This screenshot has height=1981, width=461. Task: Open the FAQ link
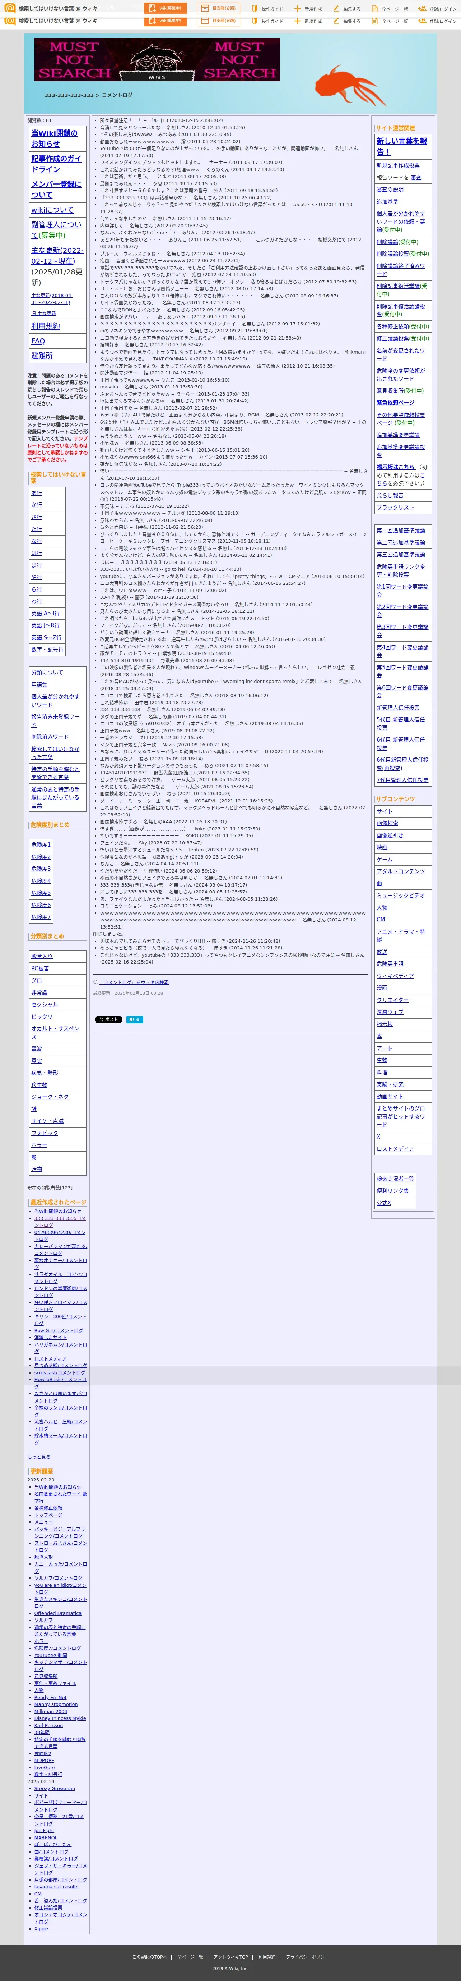[x=38, y=341]
